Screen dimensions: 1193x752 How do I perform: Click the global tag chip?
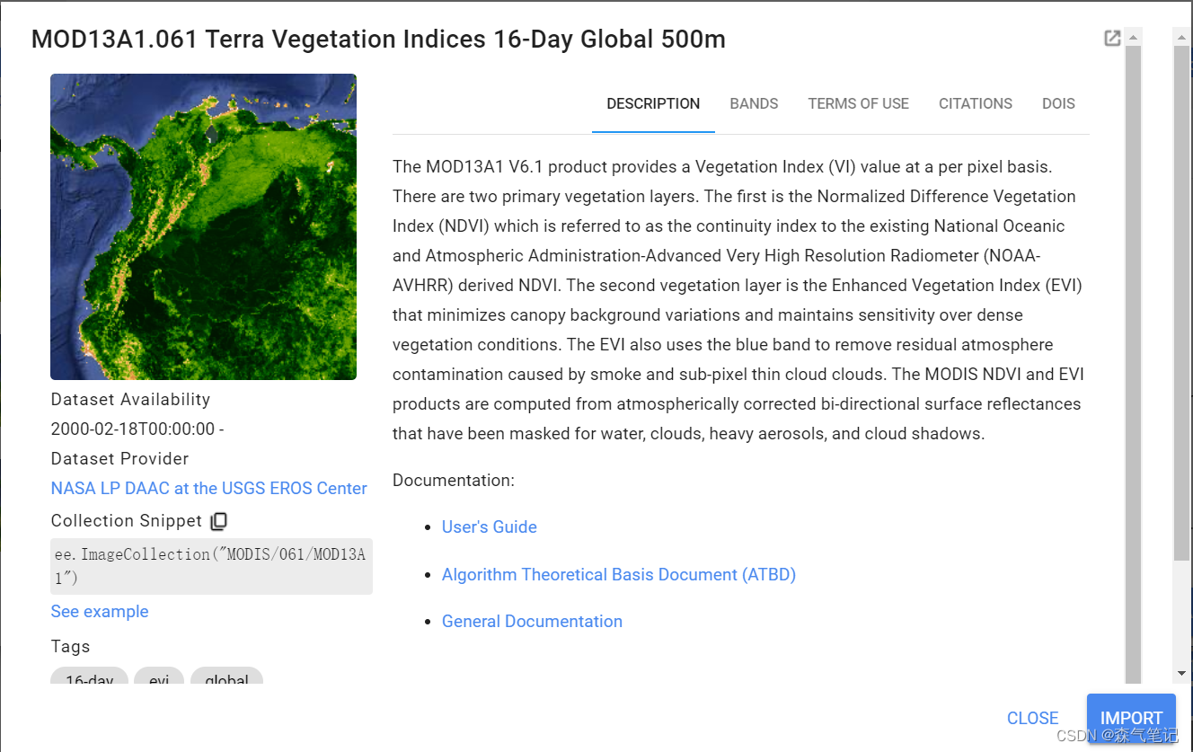(x=226, y=680)
